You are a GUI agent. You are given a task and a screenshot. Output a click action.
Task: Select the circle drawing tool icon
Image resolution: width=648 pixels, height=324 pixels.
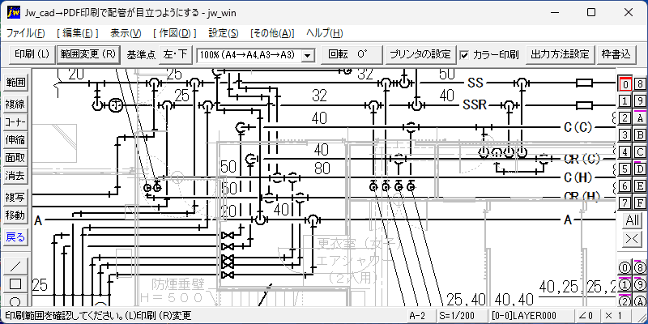pos(15,300)
